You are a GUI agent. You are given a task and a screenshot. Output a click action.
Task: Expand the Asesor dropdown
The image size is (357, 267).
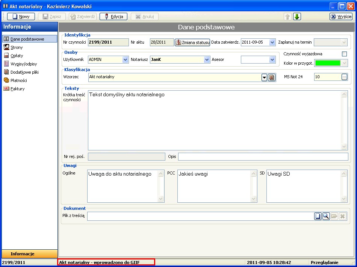coord(272,59)
